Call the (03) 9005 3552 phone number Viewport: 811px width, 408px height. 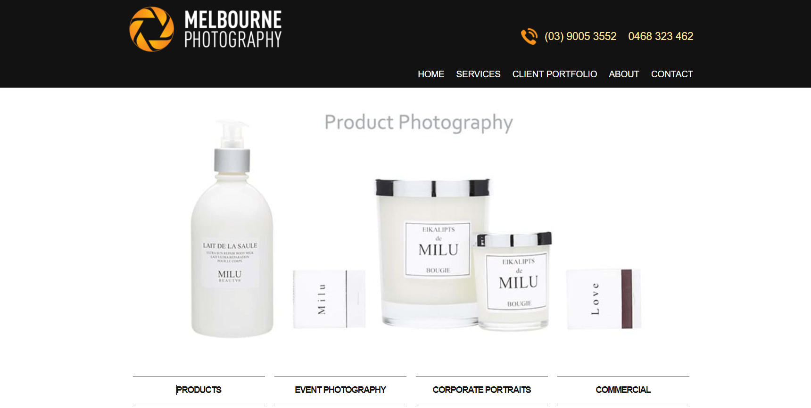click(x=580, y=36)
